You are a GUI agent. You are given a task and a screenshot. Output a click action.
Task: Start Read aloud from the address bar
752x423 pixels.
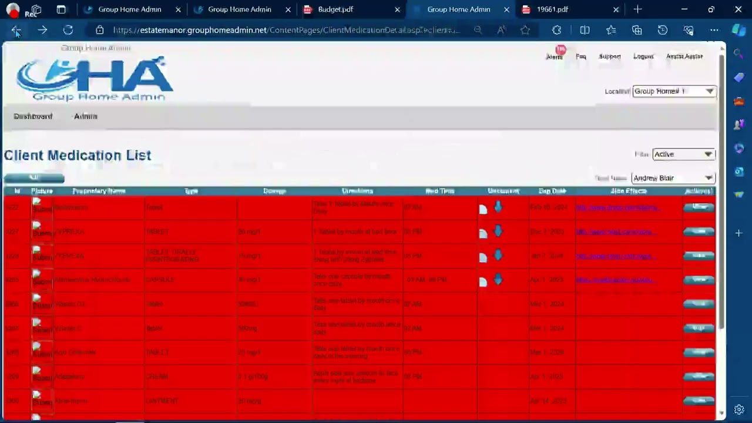[x=501, y=30]
